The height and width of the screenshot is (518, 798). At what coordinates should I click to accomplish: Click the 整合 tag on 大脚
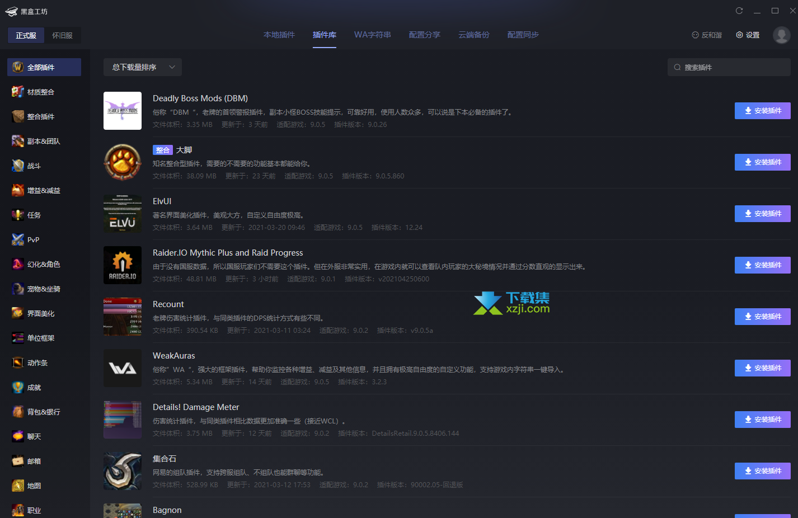pyautogui.click(x=163, y=150)
